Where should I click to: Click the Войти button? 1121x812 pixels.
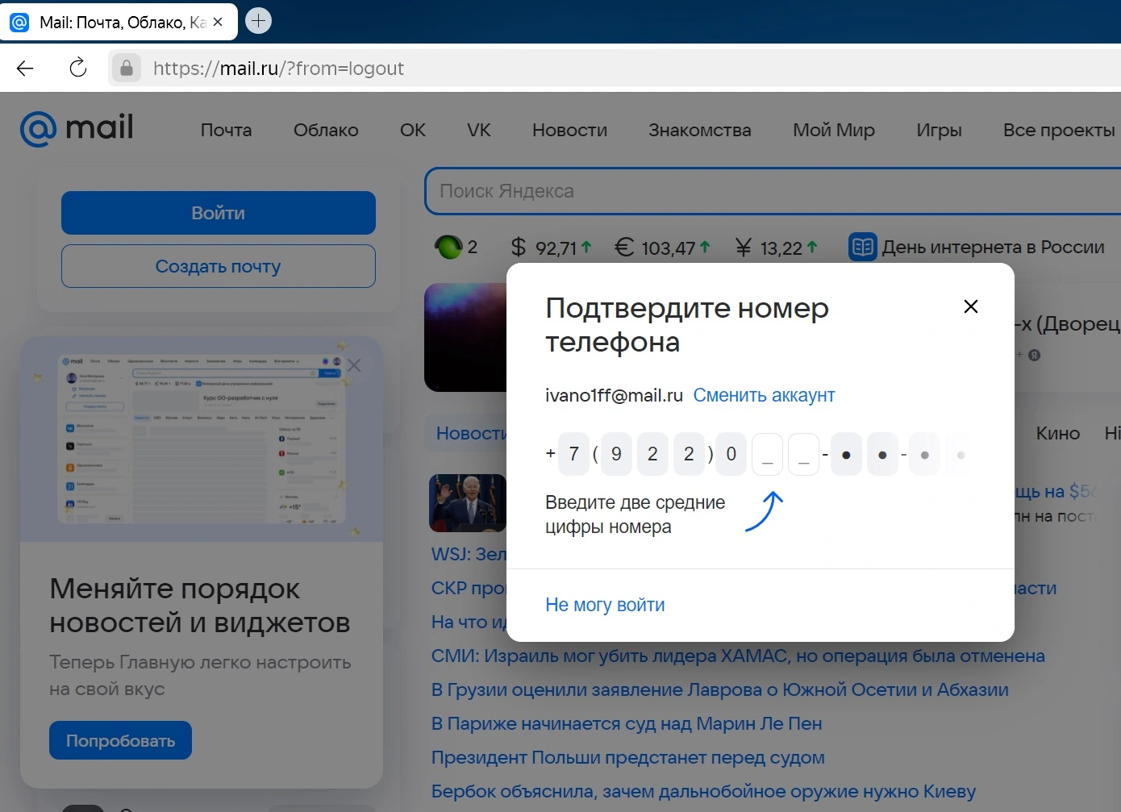(219, 213)
